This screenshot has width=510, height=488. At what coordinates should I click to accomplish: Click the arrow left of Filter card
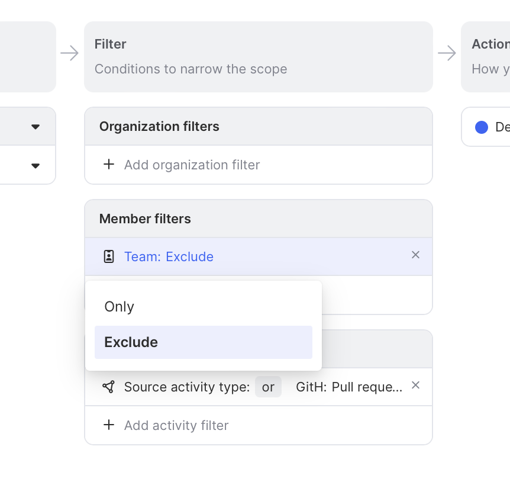coord(70,53)
